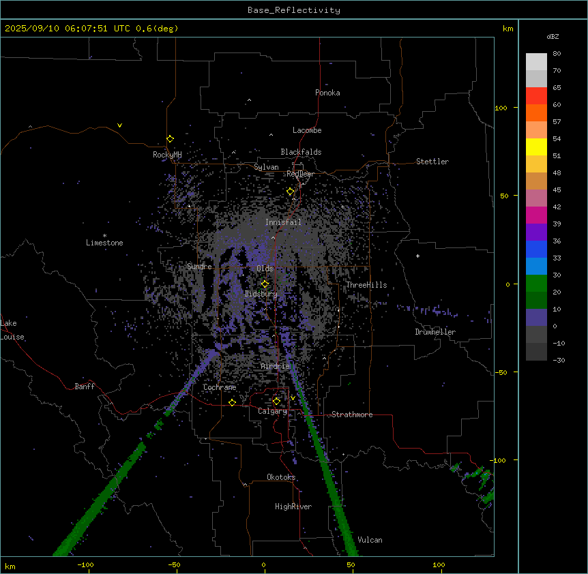
Task: Pick the purple 36-39 dBZ legend swatch
Action: coord(536,232)
